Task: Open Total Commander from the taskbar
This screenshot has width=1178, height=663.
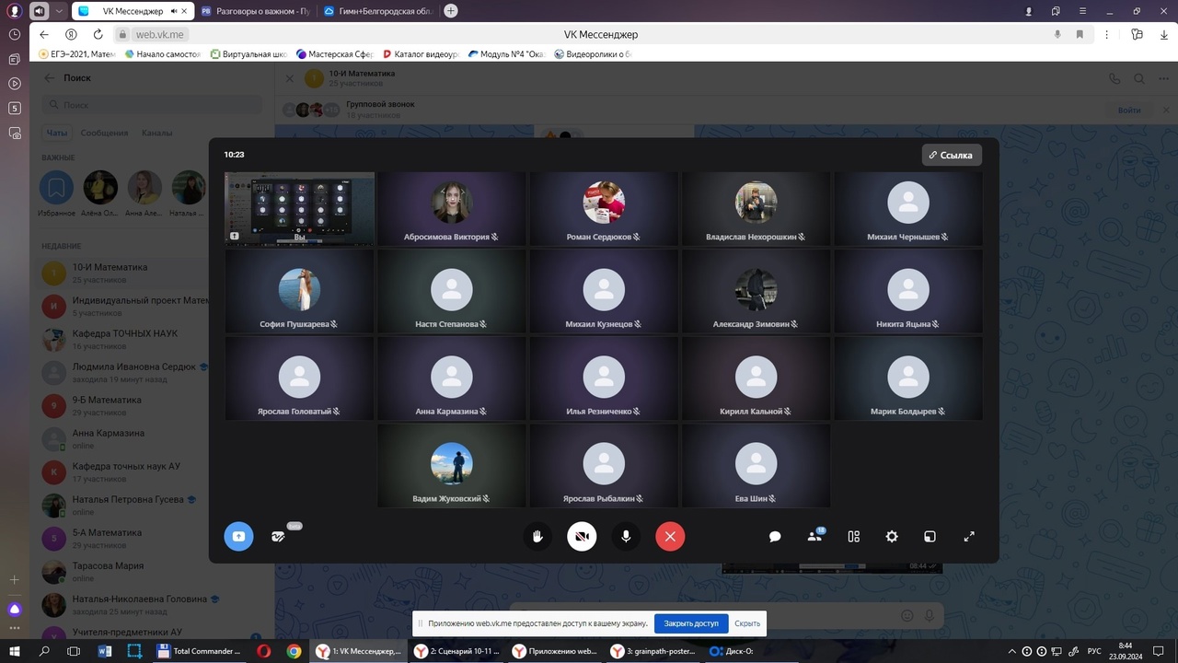Action: [200, 651]
